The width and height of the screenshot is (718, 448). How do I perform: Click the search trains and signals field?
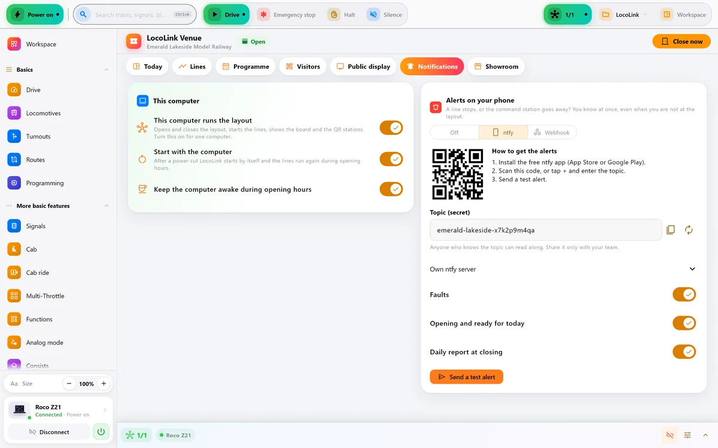pos(135,15)
